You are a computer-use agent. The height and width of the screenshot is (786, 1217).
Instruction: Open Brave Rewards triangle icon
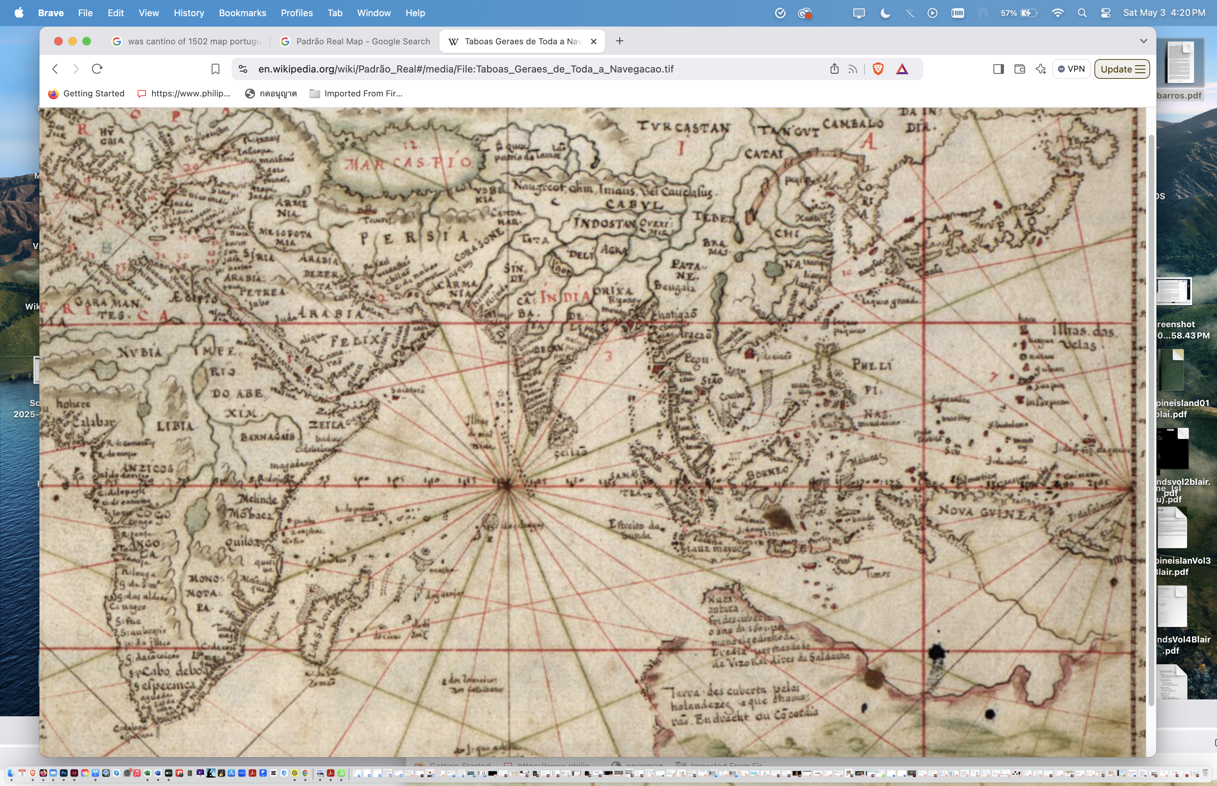[902, 69]
